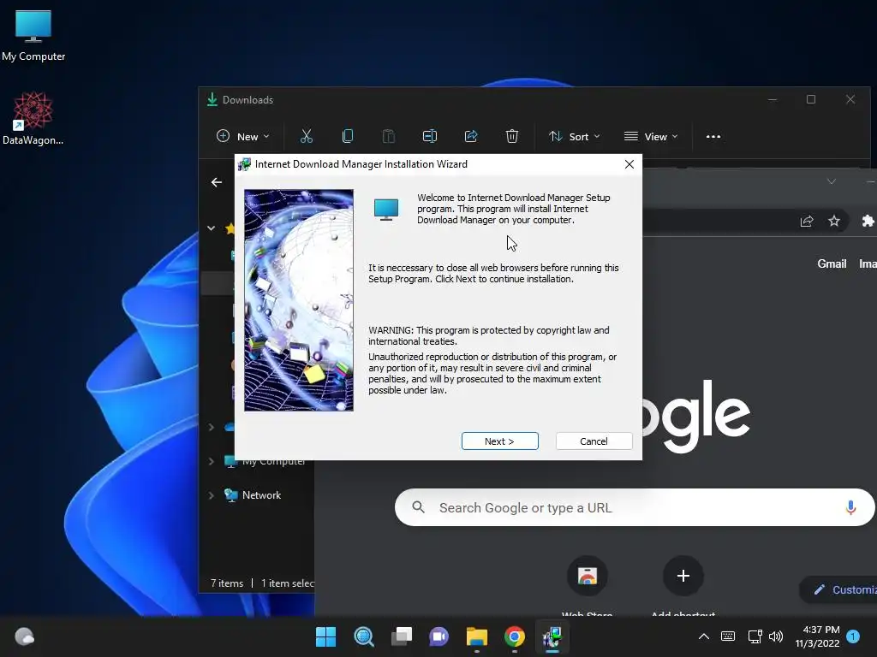Click the Chrome share page icon
877x657 pixels.
point(807,222)
